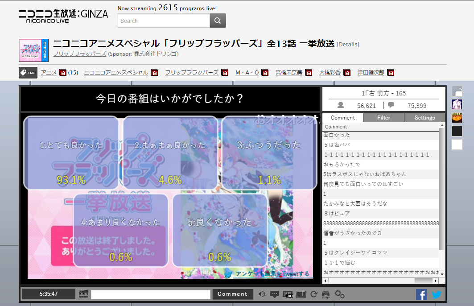Share the stream on Facebook
Viewport: 474px width, 306px height.
[x=421, y=294]
